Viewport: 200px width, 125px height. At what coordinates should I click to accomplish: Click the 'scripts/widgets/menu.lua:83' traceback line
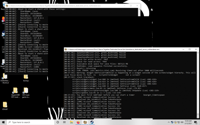(x=107, y=88)
